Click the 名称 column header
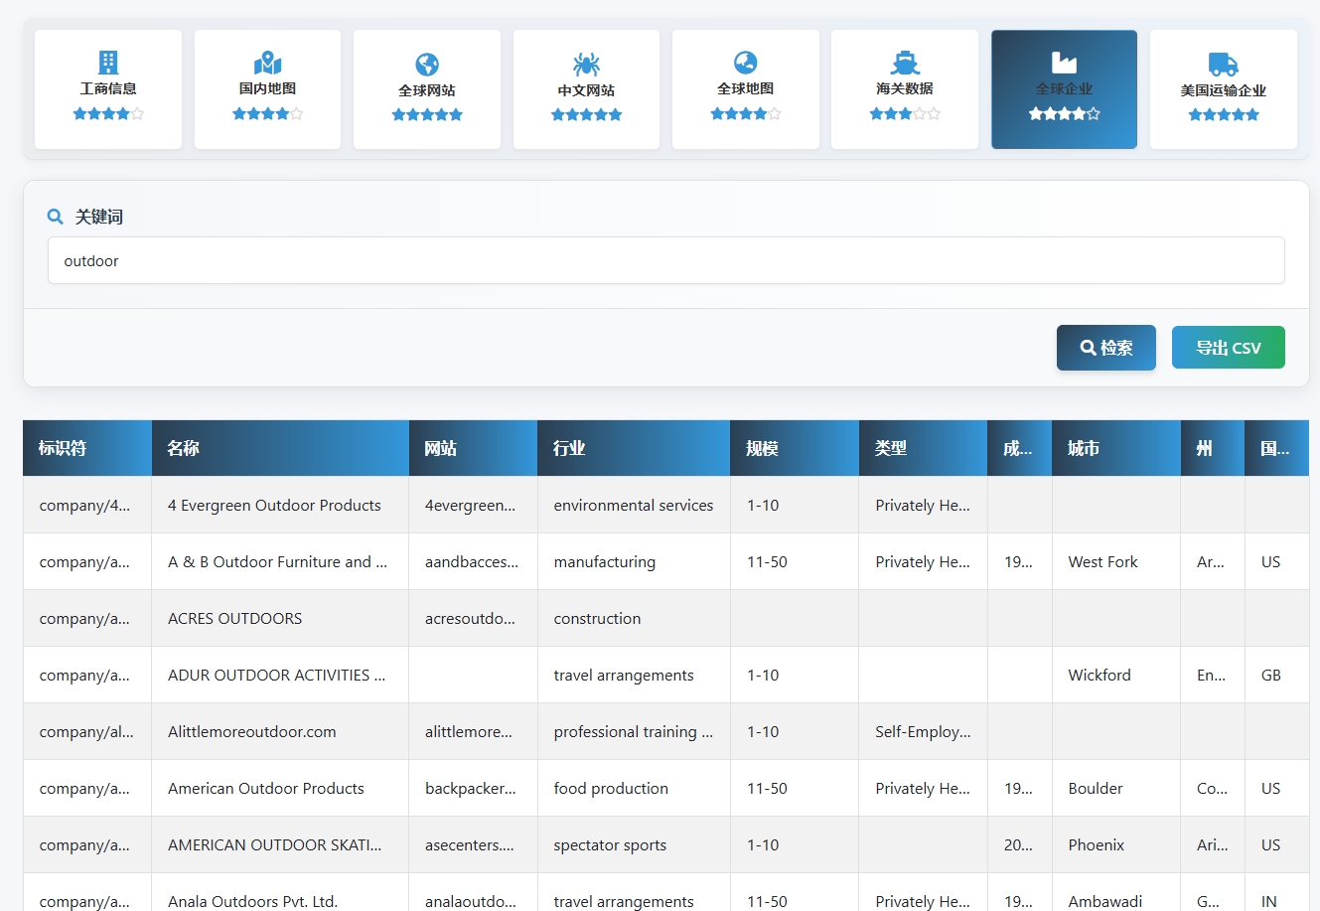 point(280,448)
